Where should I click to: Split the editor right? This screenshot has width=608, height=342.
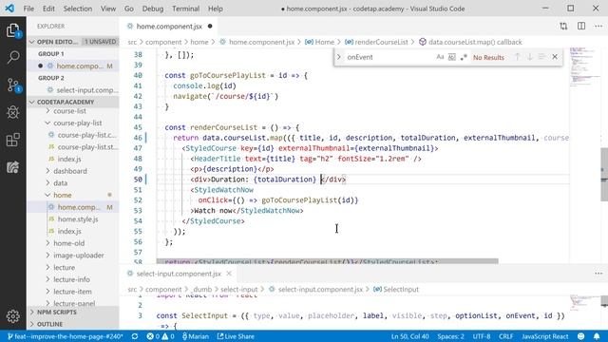[581, 26]
